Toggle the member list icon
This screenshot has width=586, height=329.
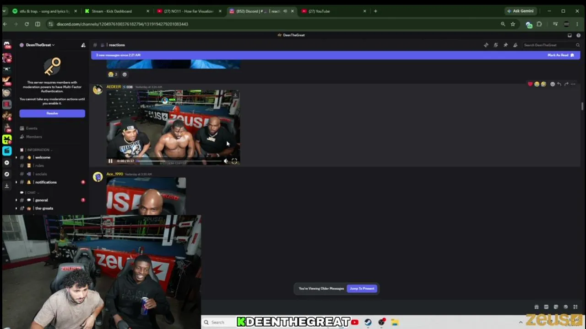pos(515,45)
